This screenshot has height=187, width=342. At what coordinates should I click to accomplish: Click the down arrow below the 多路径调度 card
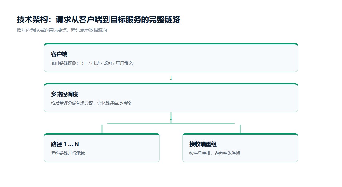coord(171,118)
